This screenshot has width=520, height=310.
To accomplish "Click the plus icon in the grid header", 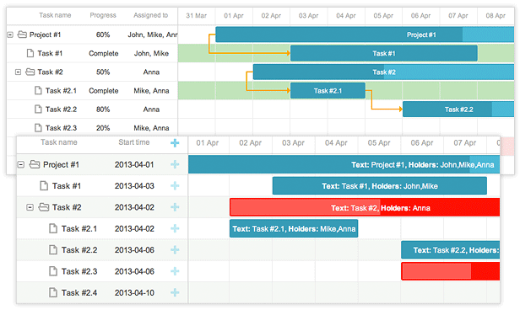I will (x=175, y=143).
